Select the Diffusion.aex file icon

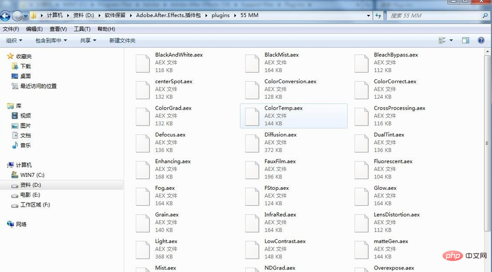point(252,143)
